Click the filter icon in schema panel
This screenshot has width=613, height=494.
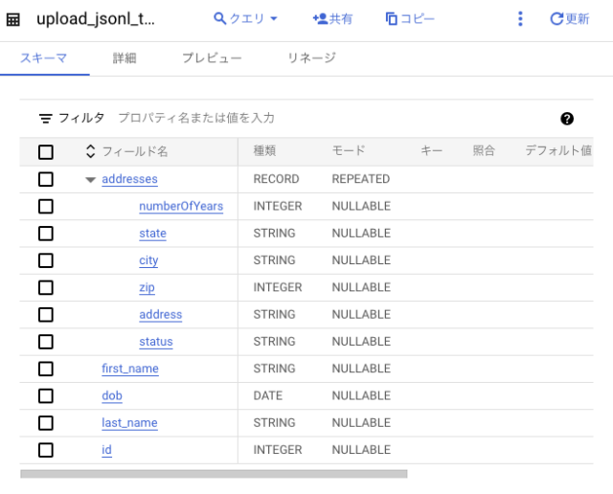click(x=45, y=119)
